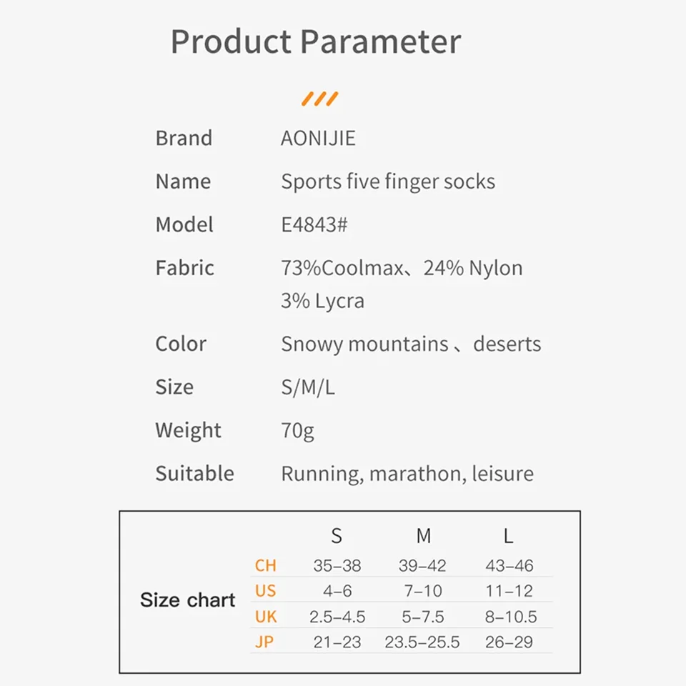The image size is (686, 686).
Task: Click the orange US row label
Action: click(x=265, y=591)
